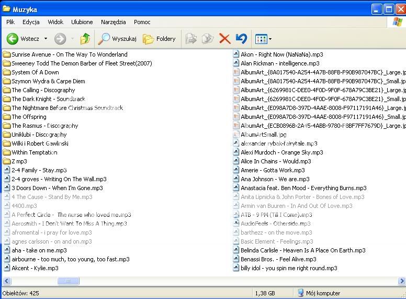
Task: Toggle the Foldery folder tree pane
Action: point(160,39)
